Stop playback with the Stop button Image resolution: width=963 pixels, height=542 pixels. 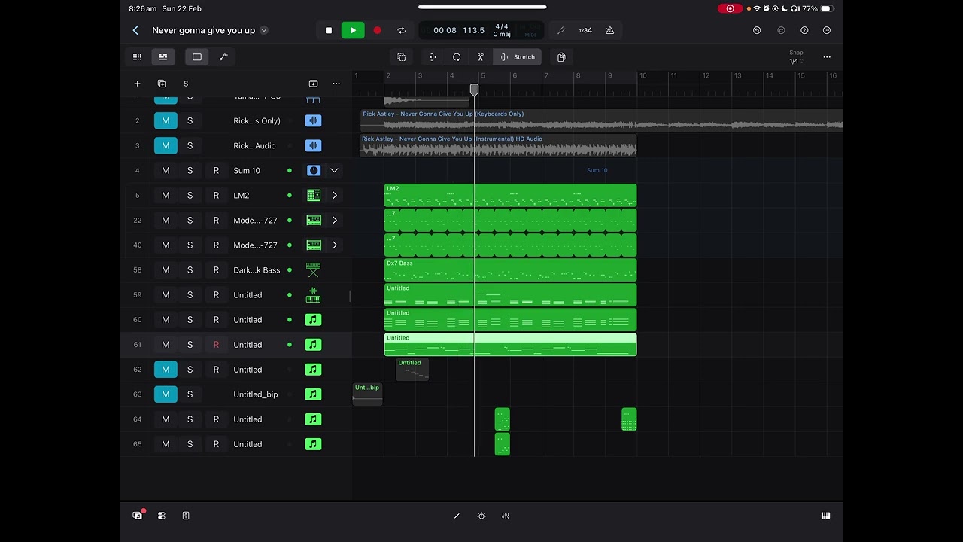point(329,30)
